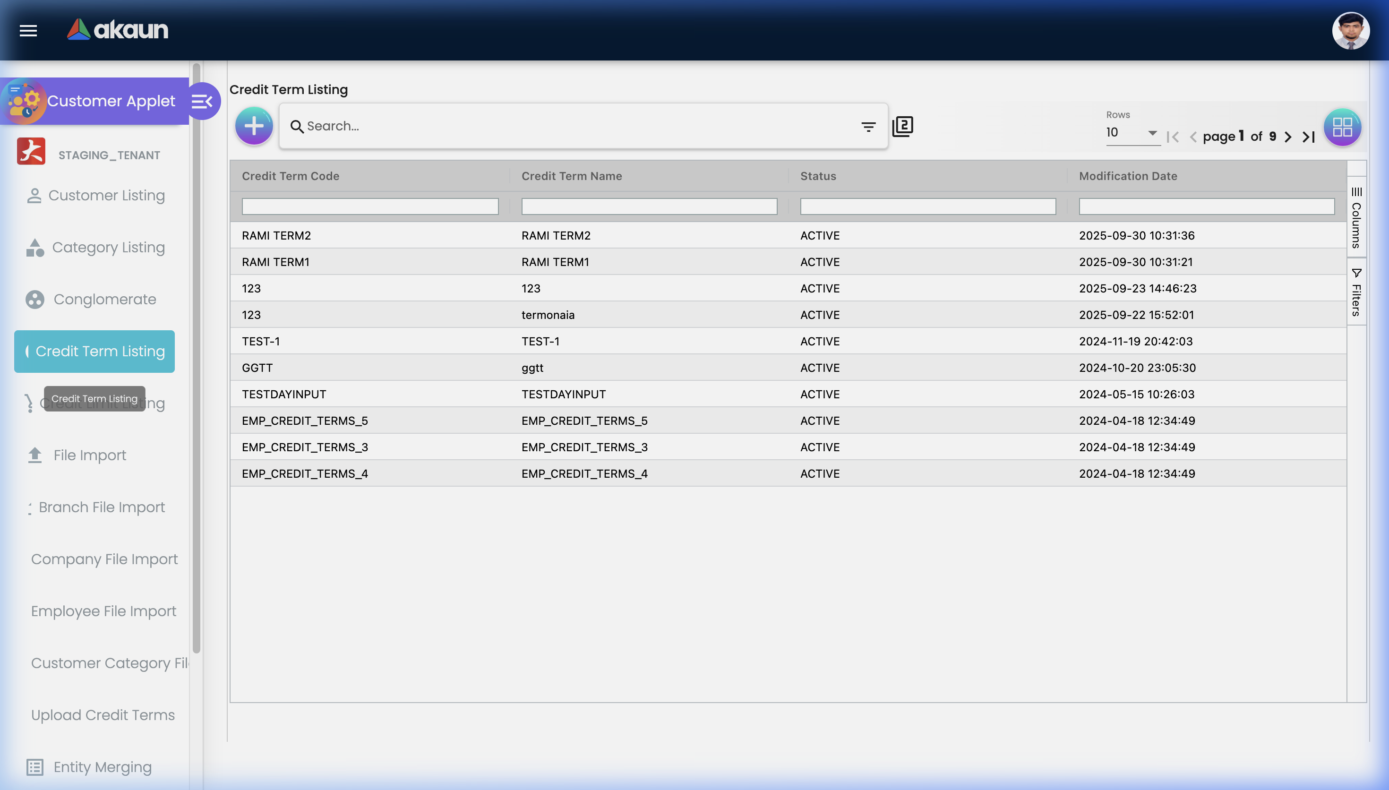This screenshot has width=1389, height=790.
Task: Click inside the Credit Term Code filter field
Action: tap(369, 206)
